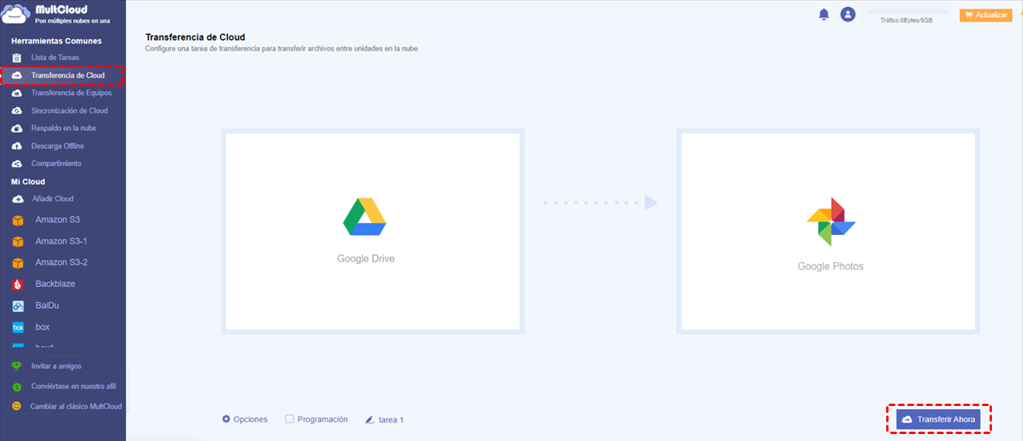Click the Sincronización de Cloud sync icon
The height and width of the screenshot is (441, 1023).
(17, 110)
